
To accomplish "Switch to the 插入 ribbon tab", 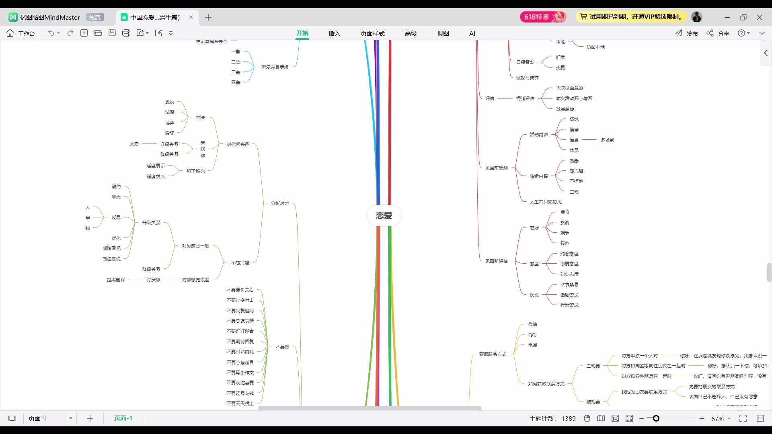I will (334, 33).
